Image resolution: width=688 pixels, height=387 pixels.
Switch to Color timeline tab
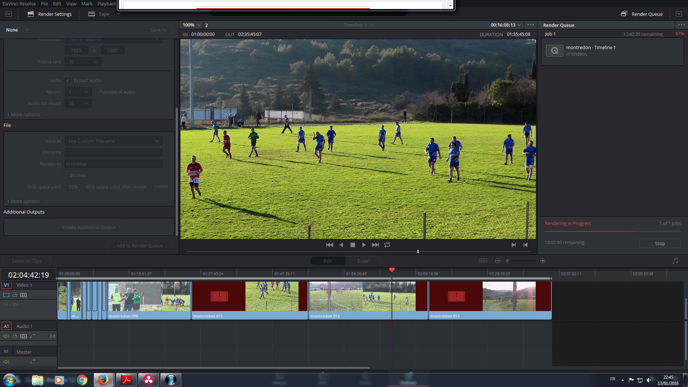[x=363, y=261]
